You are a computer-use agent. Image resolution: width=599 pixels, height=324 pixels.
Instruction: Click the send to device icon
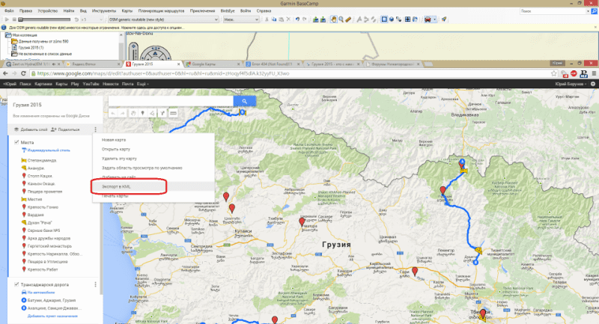(315, 19)
